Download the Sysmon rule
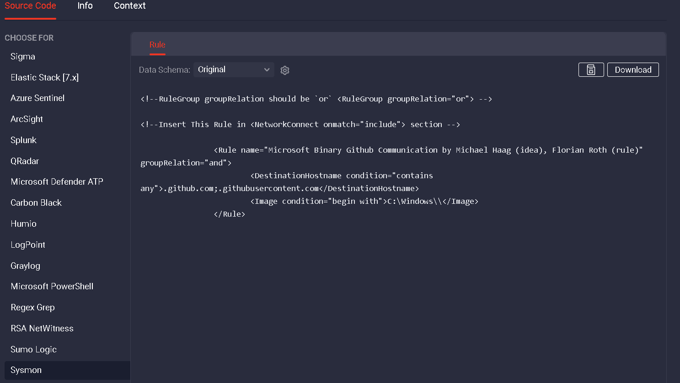The width and height of the screenshot is (680, 383). (x=632, y=70)
